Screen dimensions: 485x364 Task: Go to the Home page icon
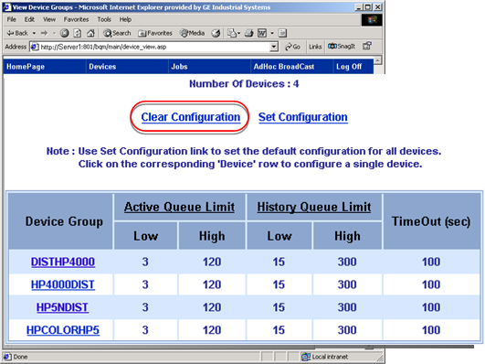point(90,33)
